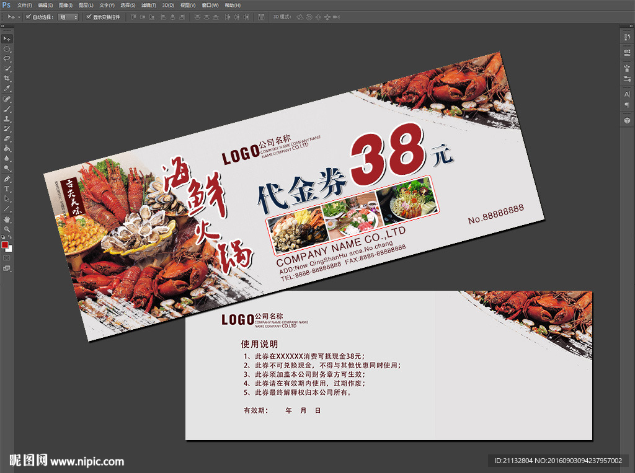Select the Dodge tool
Screen dimensions: 635x473
point(7,169)
